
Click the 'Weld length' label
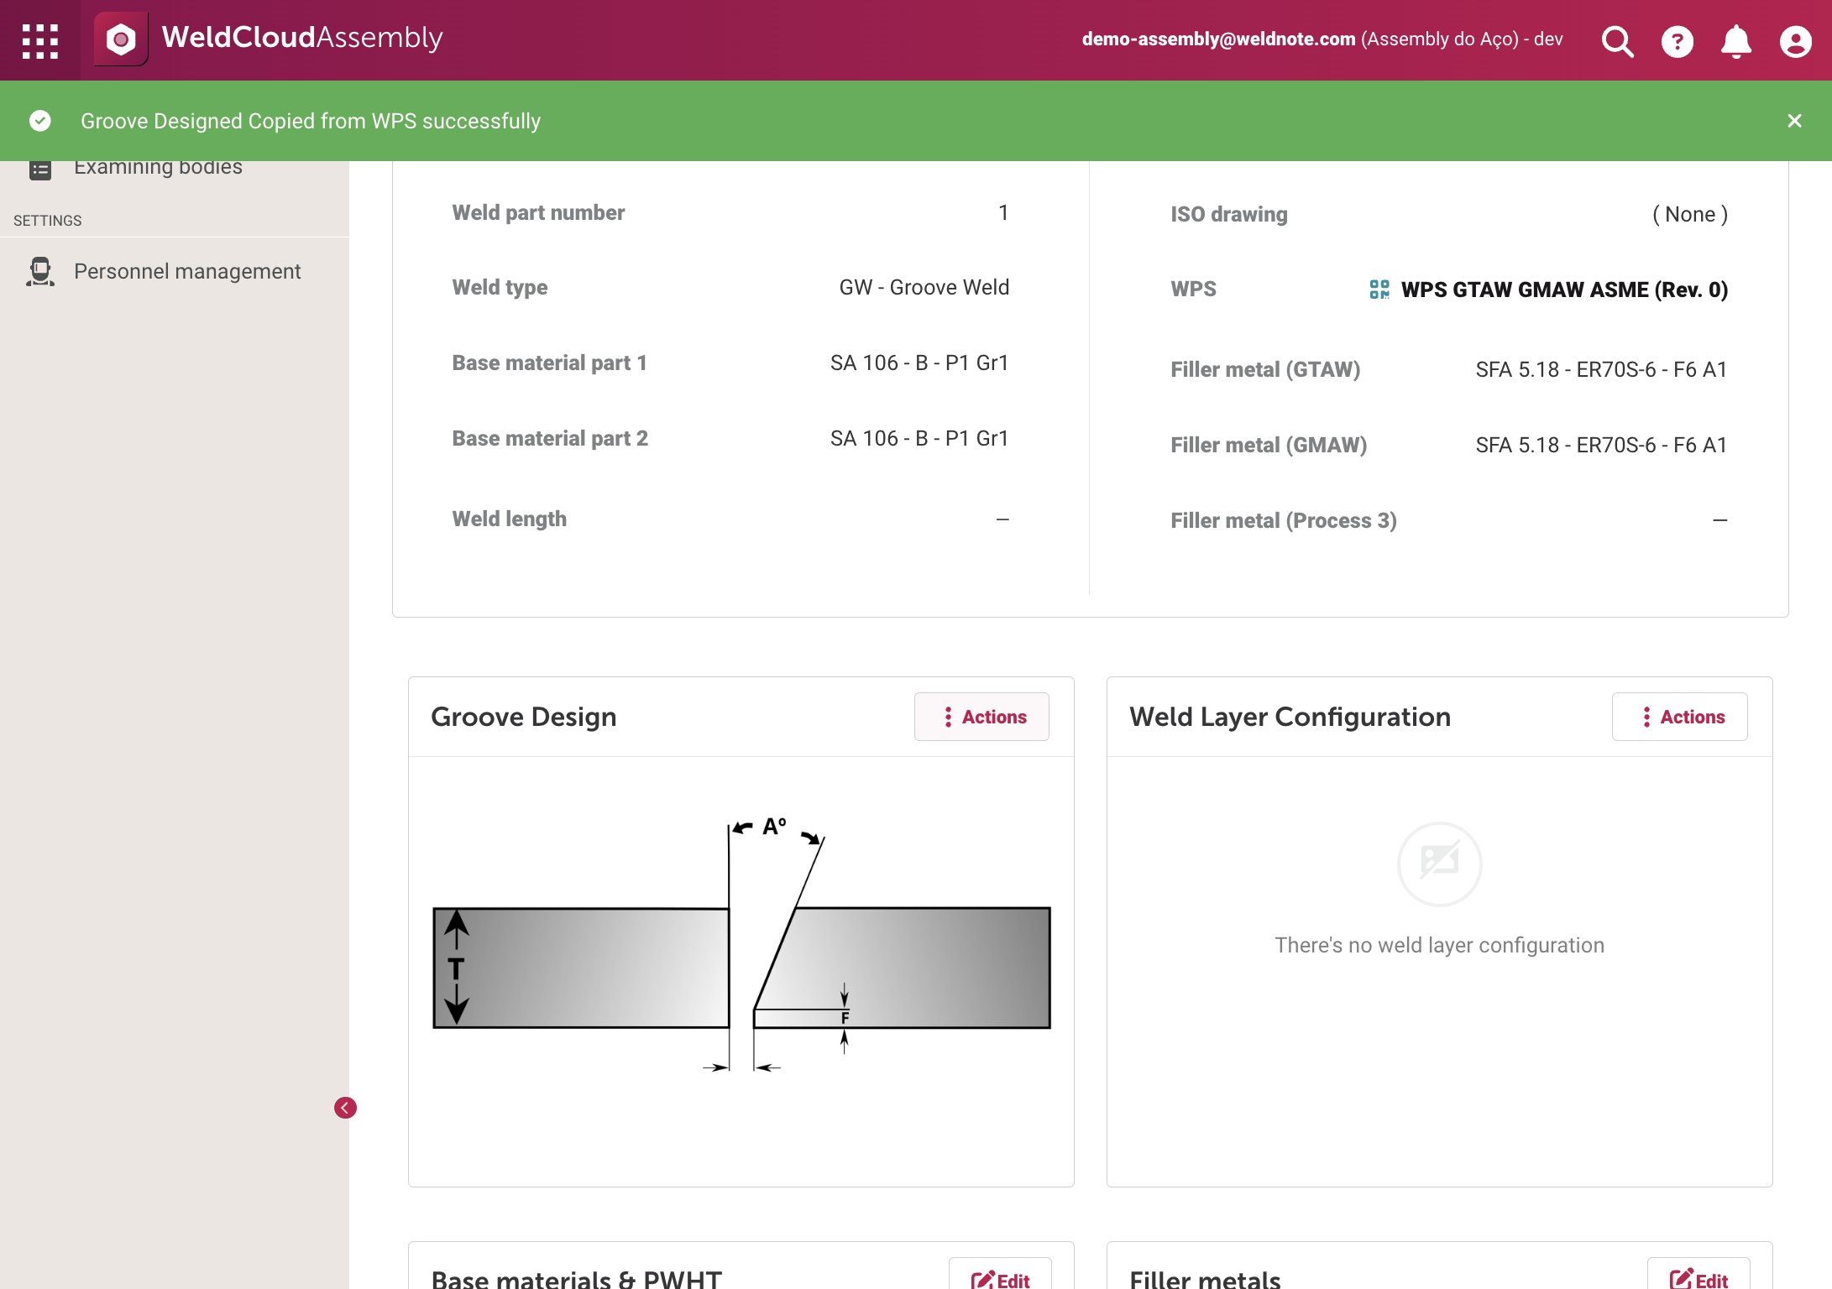(509, 519)
